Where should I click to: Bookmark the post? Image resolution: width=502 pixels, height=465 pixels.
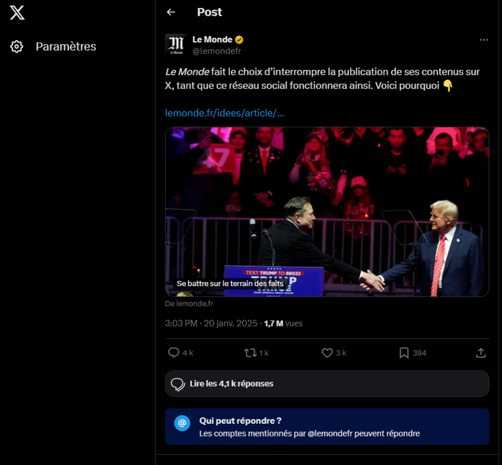coord(404,353)
